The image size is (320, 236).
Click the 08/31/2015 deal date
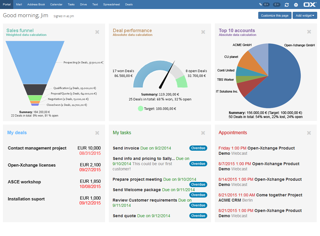(90, 153)
